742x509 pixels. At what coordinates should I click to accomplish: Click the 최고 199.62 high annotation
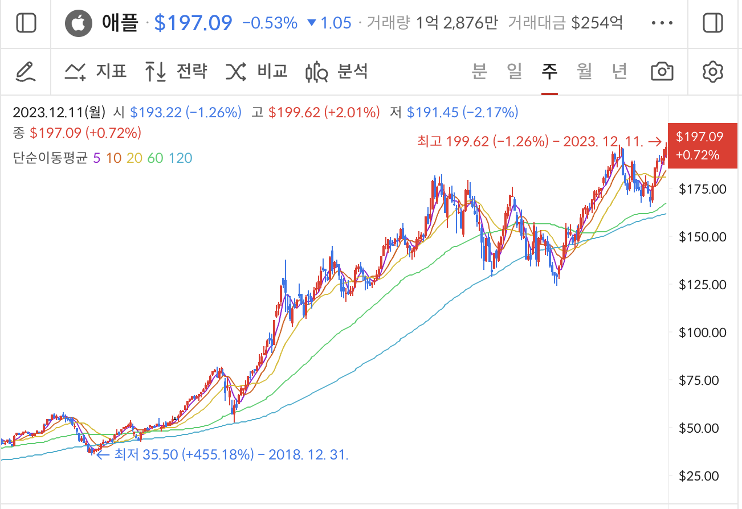tap(539, 141)
